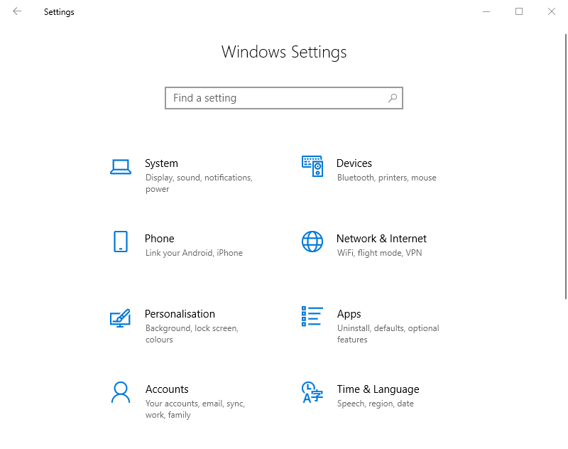The image size is (568, 449).
Task: Click the "WiFi, flight mode, VPN" subtitle
Action: [382, 252]
